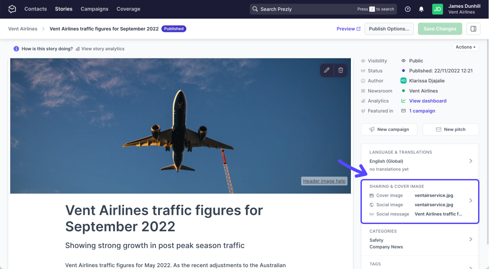489x269 pixels.
Task: Click the Safety category text
Action: click(376, 240)
